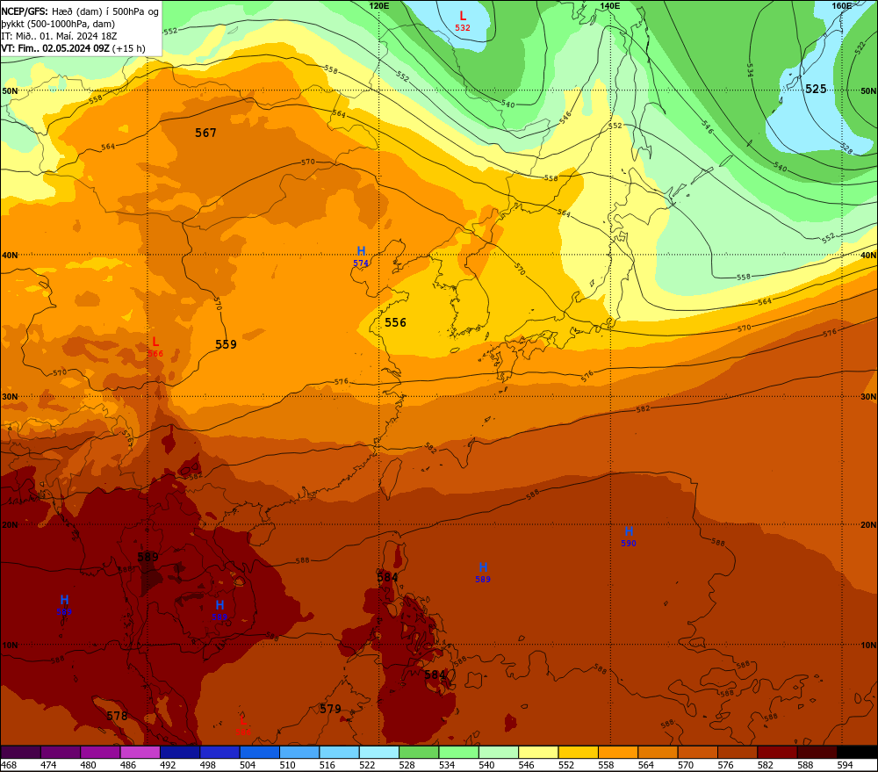Image resolution: width=878 pixels, height=772 pixels.
Task: Click the 516 label in the color legend
Action: (x=327, y=765)
